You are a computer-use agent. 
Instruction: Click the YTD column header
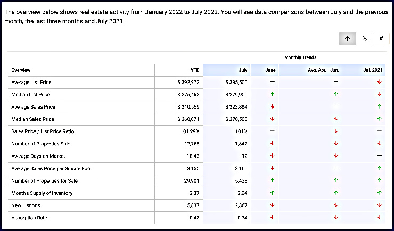(x=195, y=70)
